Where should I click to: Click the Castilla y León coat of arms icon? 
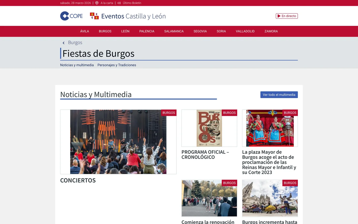(94, 16)
